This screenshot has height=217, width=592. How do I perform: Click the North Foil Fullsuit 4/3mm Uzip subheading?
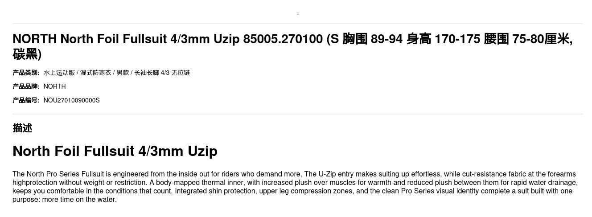tap(115, 151)
